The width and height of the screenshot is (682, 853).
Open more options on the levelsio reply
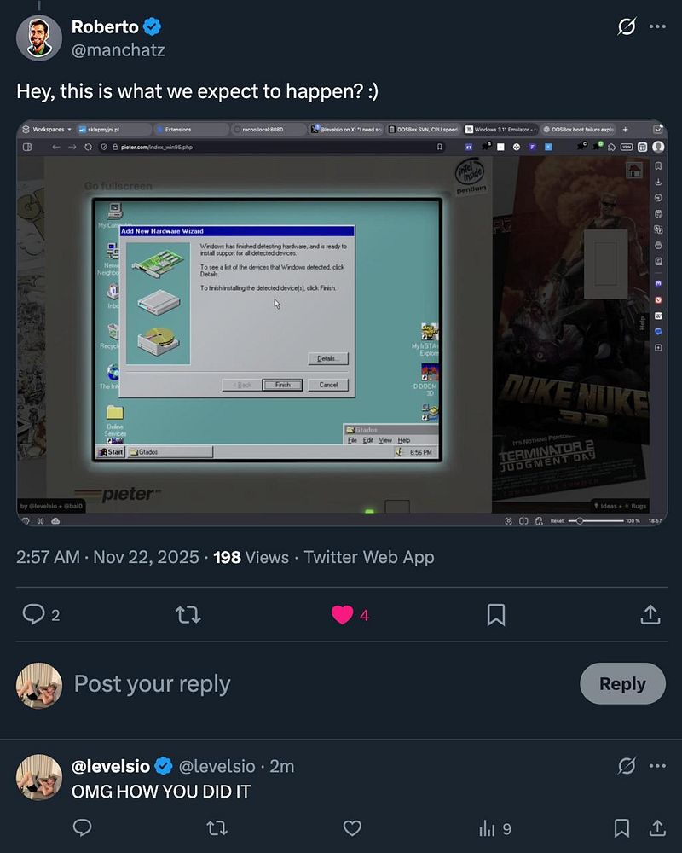[x=657, y=766]
